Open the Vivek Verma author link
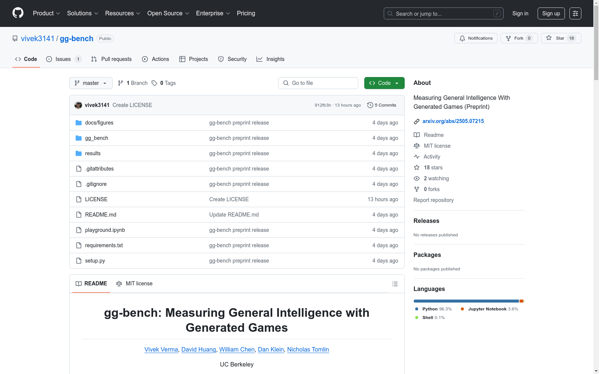The width and height of the screenshot is (599, 374). pyautogui.click(x=161, y=349)
